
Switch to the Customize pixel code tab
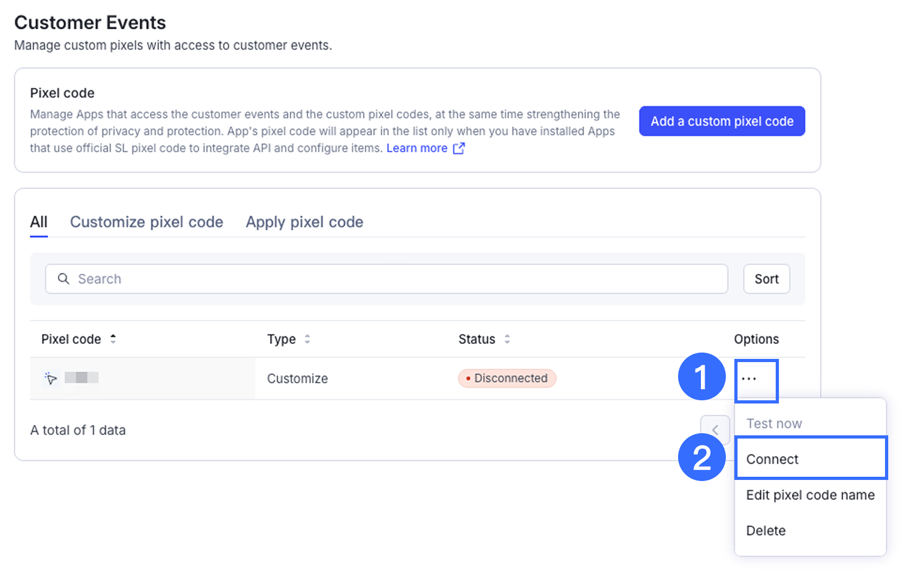click(x=146, y=222)
